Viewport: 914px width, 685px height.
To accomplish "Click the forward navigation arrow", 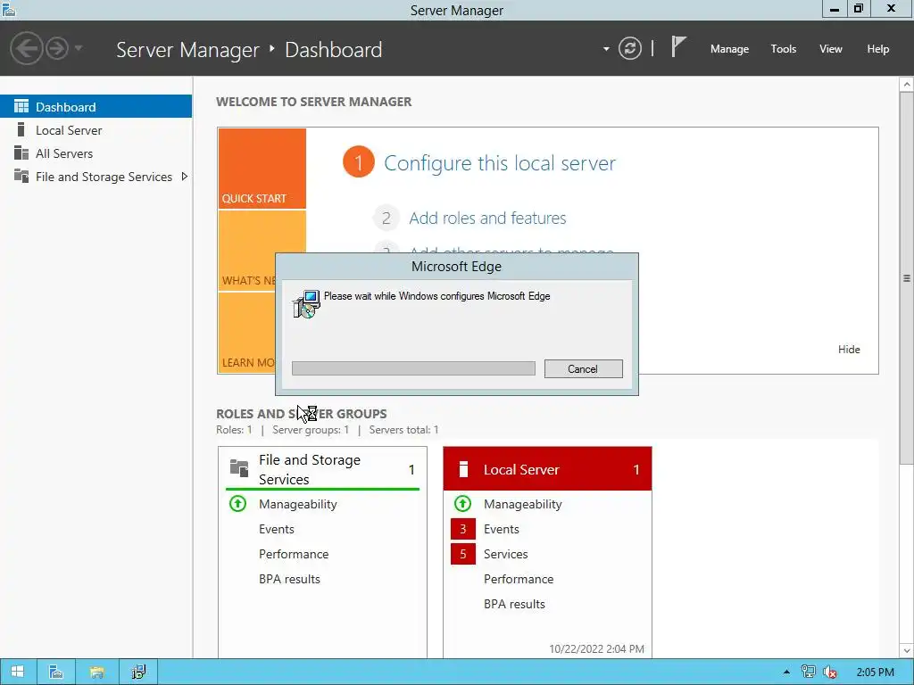I will point(57,48).
